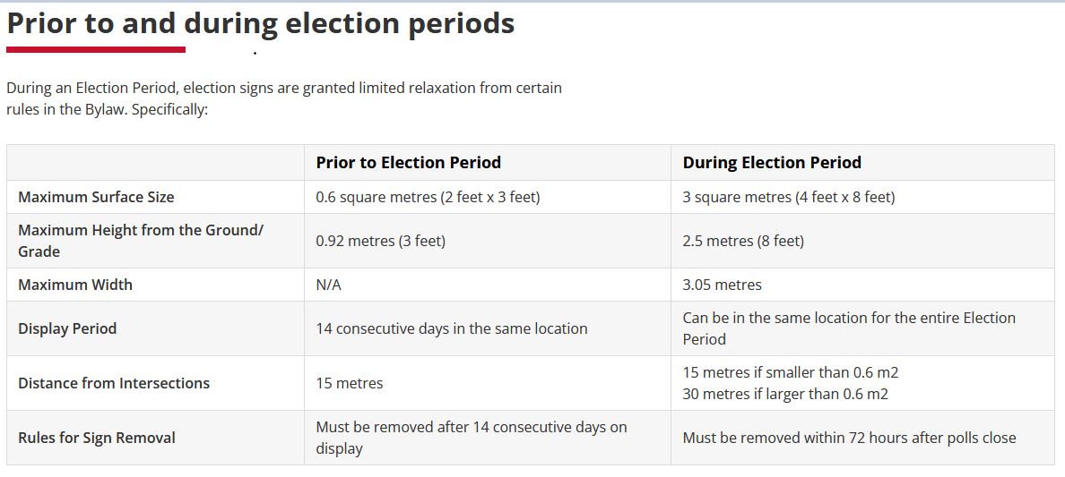Click the "Maximum Height from the Ground/Grade" row label
The height and width of the screenshot is (477, 1065).
[x=141, y=241]
